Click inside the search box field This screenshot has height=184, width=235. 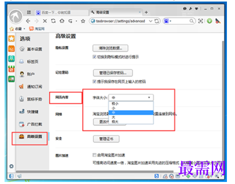[180, 21]
